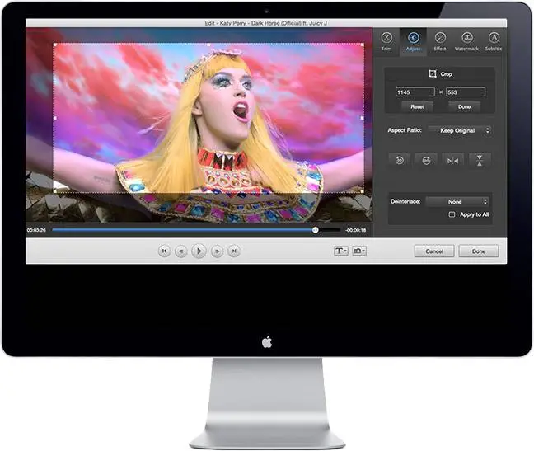Play the video

pyautogui.click(x=199, y=251)
